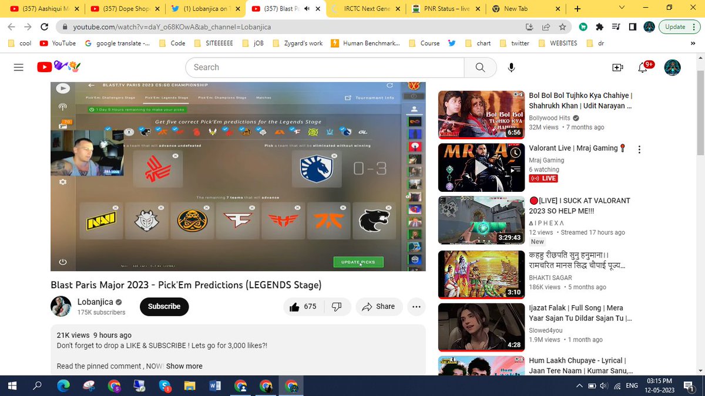705x396 pixels.
Task: Open the Course bookmarks folder
Action: (423, 43)
